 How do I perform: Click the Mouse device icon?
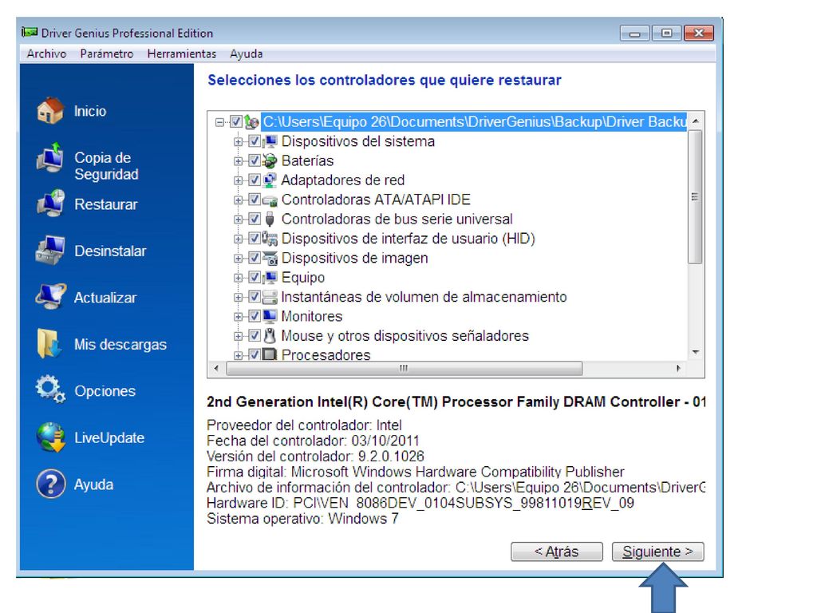coord(270,336)
